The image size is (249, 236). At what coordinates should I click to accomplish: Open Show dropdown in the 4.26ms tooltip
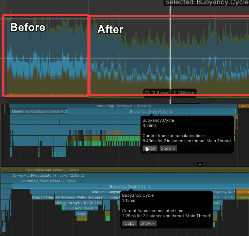tap(168, 148)
